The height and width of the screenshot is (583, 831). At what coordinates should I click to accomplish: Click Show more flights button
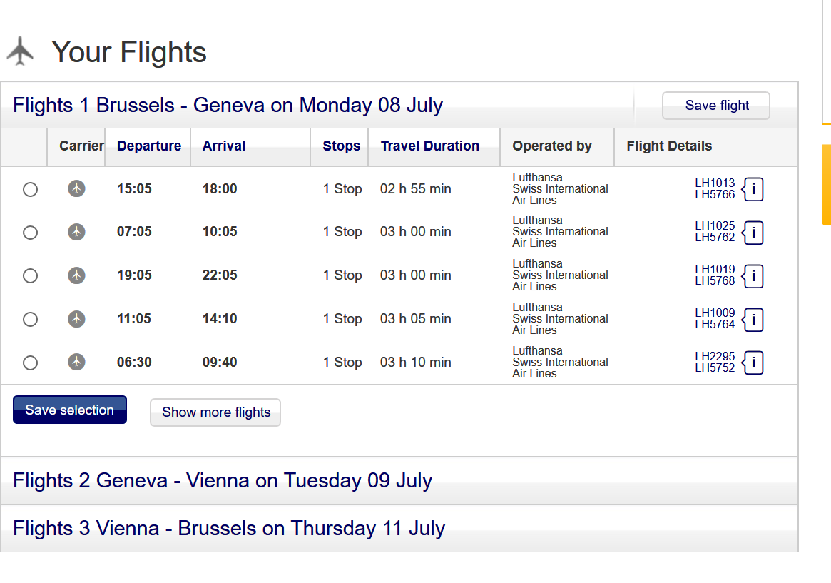215,412
